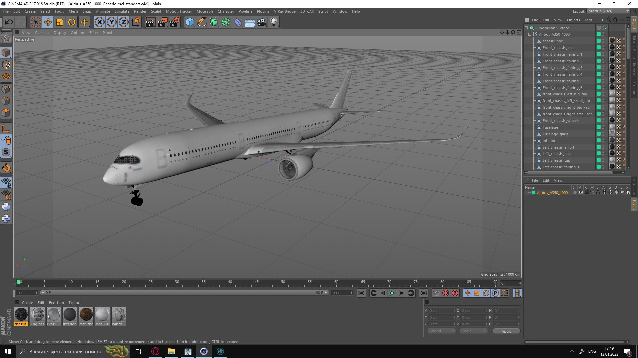
Task: Enable the Subdivision Surface checkmark
Action: pos(606,28)
